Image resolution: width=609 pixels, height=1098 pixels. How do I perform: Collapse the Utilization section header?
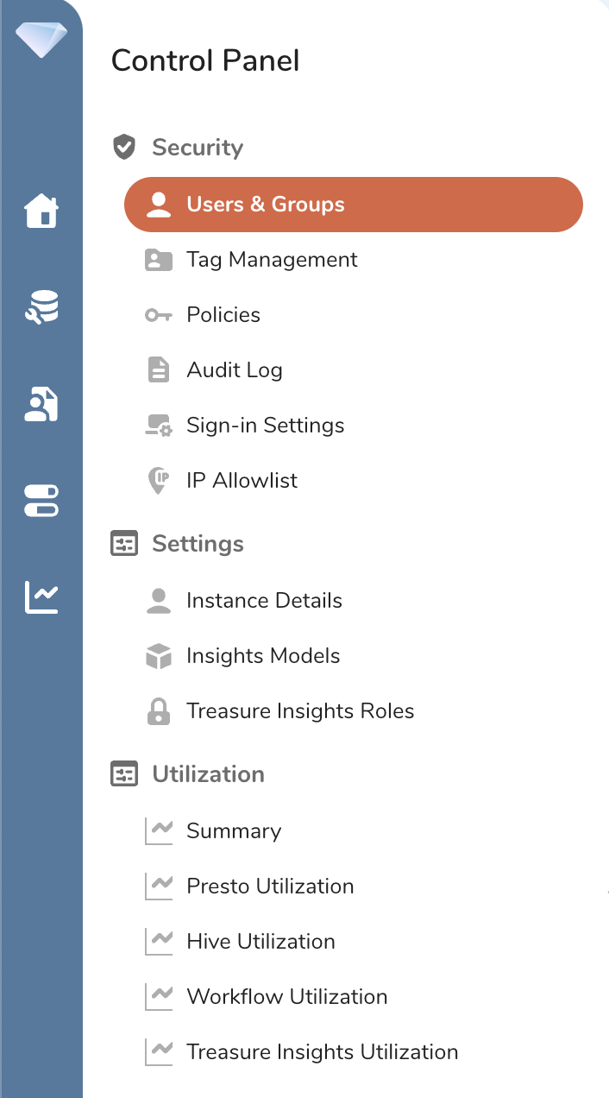[x=208, y=774]
